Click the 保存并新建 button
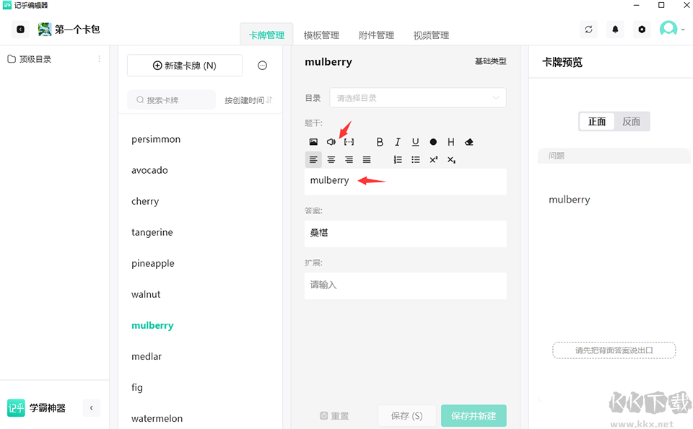Viewport: 693px width, 429px height. (x=474, y=416)
